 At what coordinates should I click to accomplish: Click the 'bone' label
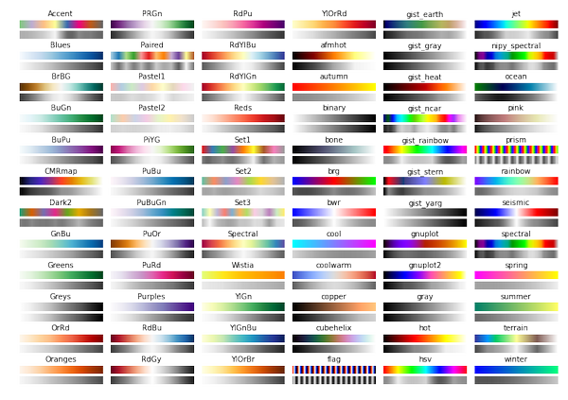coord(333,140)
